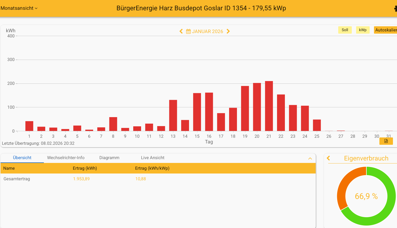Open the Monatsansicht view dropdown
This screenshot has width=397, height=228.
(x=19, y=8)
